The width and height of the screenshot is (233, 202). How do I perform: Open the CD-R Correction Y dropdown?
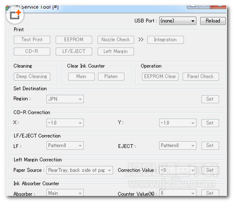[x=178, y=123]
